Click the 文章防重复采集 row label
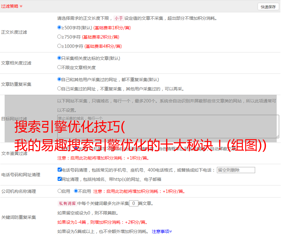Image resolution: width=281 pixels, height=237 pixels. pos(16,84)
